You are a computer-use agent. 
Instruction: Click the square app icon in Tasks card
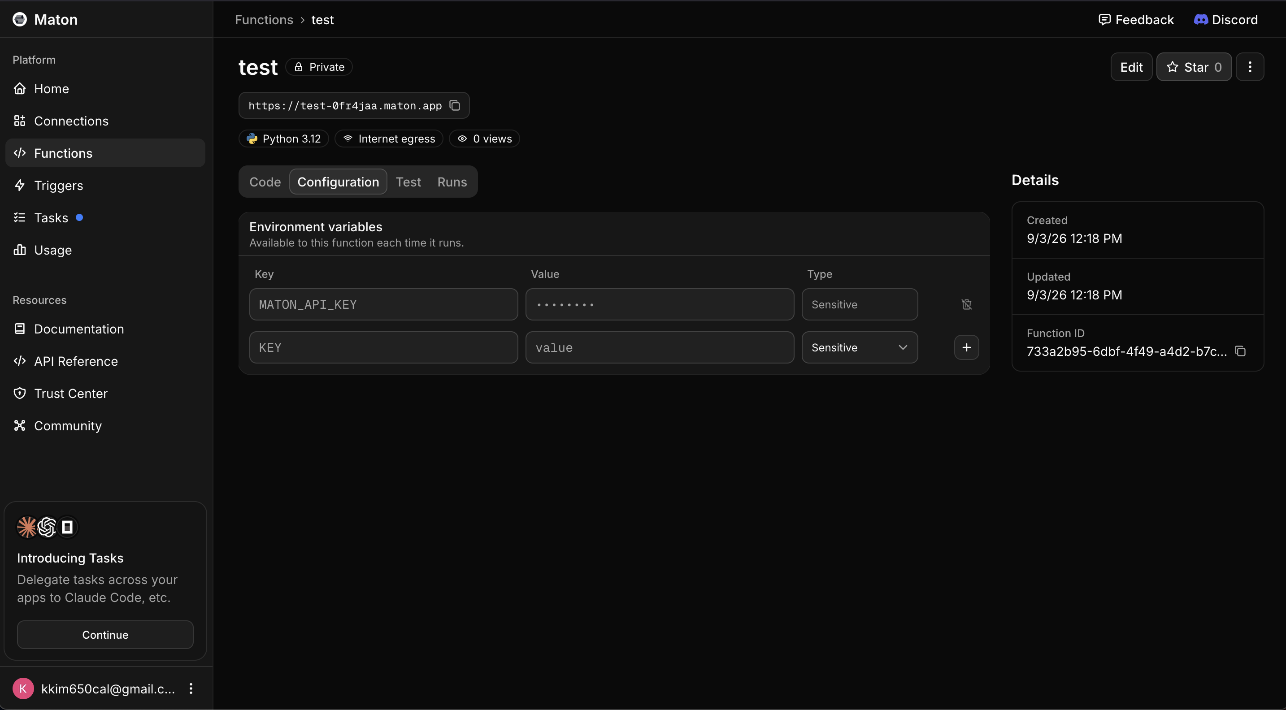67,527
